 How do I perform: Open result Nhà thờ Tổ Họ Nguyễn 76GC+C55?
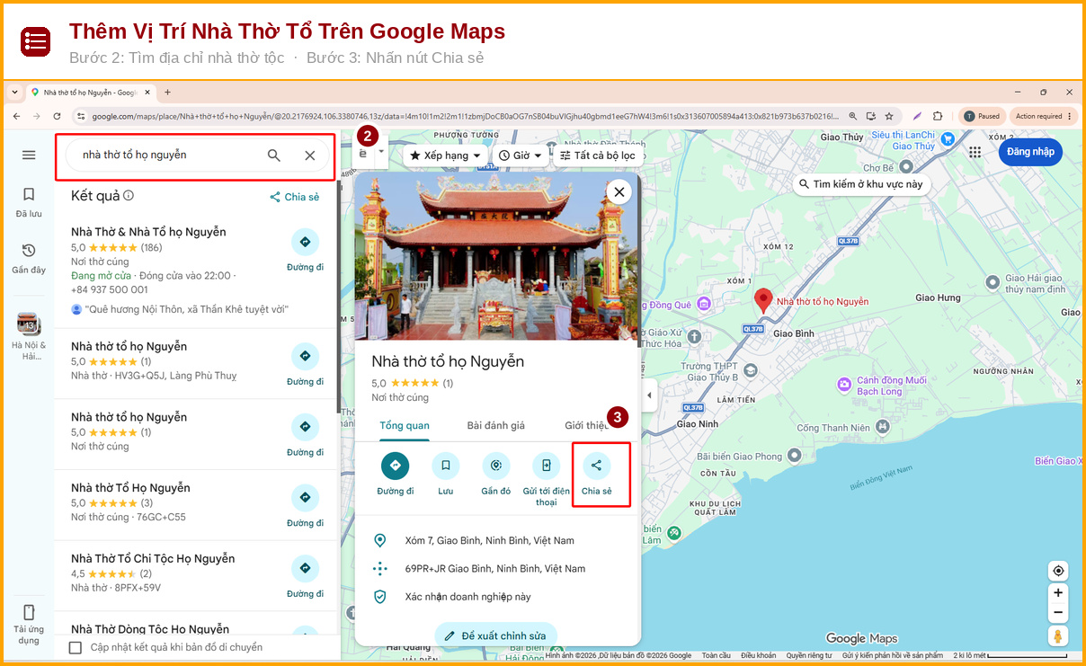coord(130,488)
